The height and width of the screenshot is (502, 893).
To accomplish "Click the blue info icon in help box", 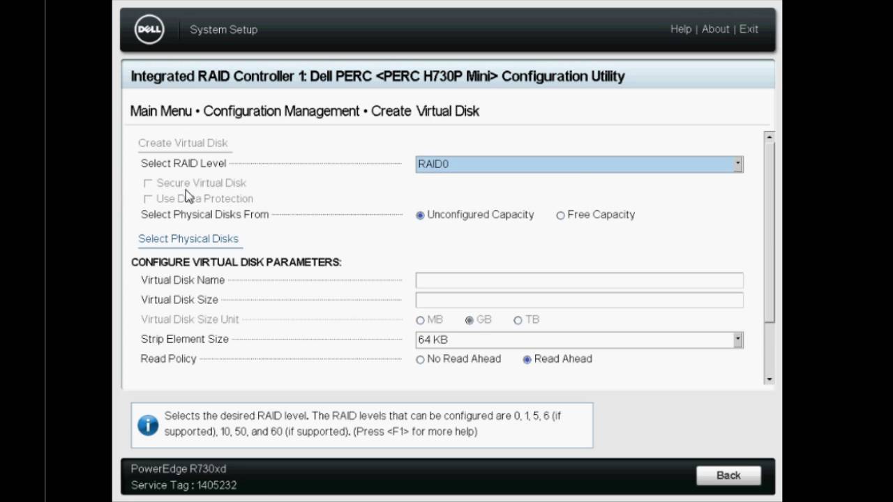I will 148,425.
